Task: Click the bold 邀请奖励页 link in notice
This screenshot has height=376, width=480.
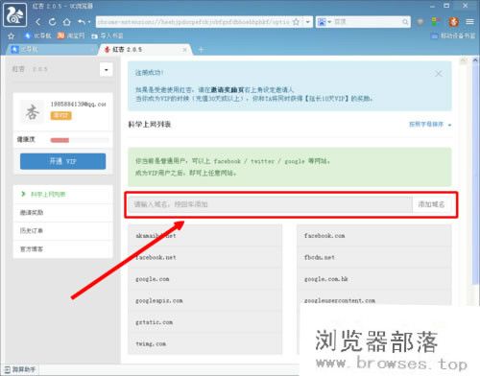Action: click(228, 90)
